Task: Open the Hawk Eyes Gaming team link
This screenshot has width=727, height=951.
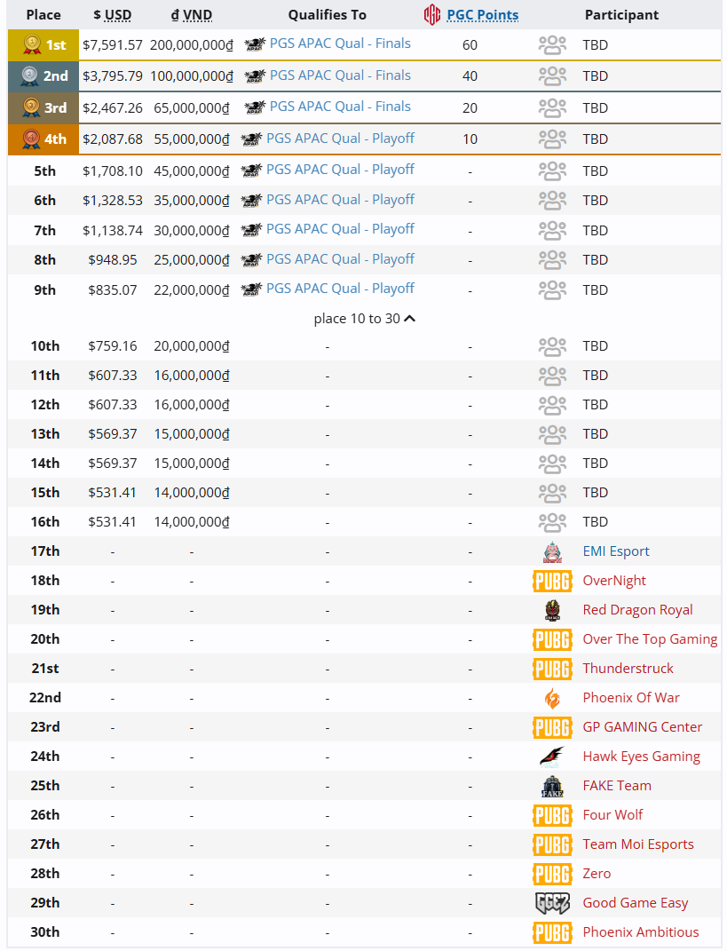Action: (x=641, y=757)
